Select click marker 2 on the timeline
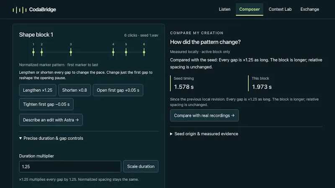Image resolution: width=335 pixels, height=188 pixels. (41, 52)
